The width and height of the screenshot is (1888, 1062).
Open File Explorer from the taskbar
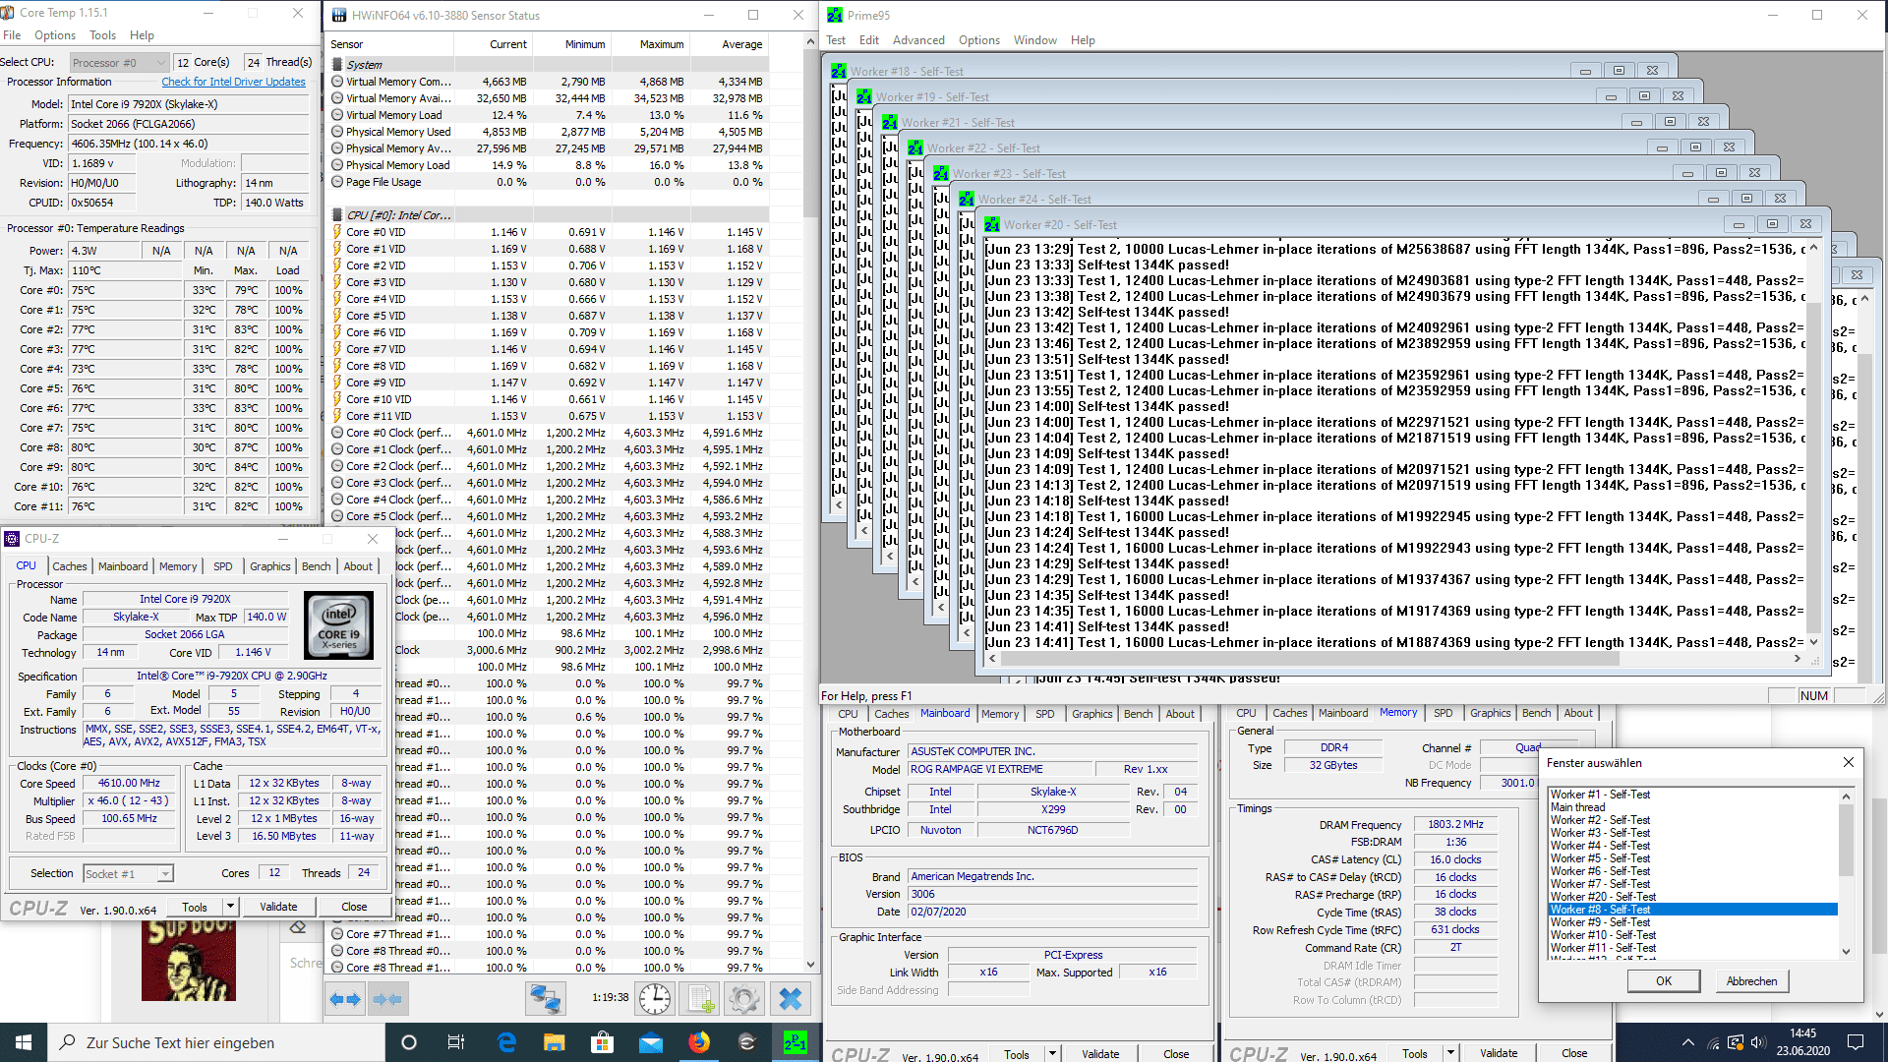[x=555, y=1042]
